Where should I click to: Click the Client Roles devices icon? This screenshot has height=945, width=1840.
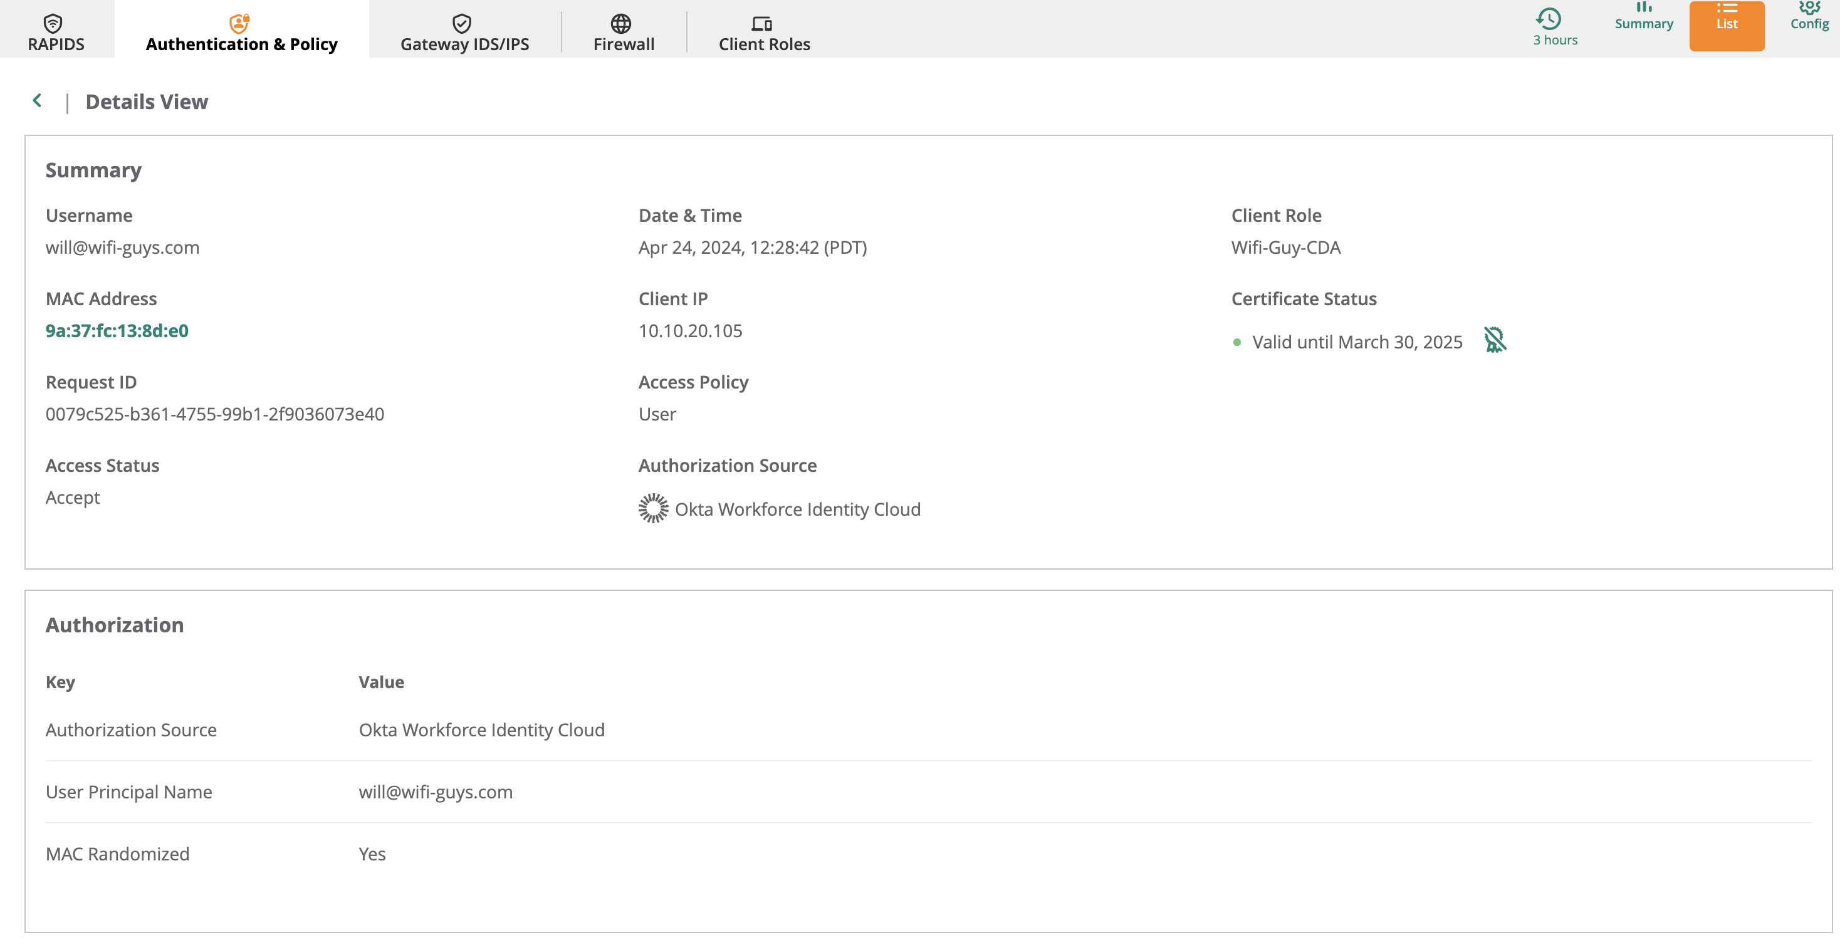(761, 23)
